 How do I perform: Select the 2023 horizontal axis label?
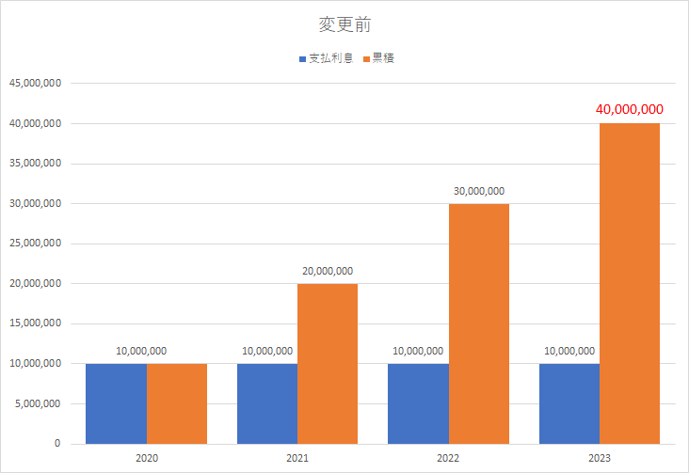600,457
